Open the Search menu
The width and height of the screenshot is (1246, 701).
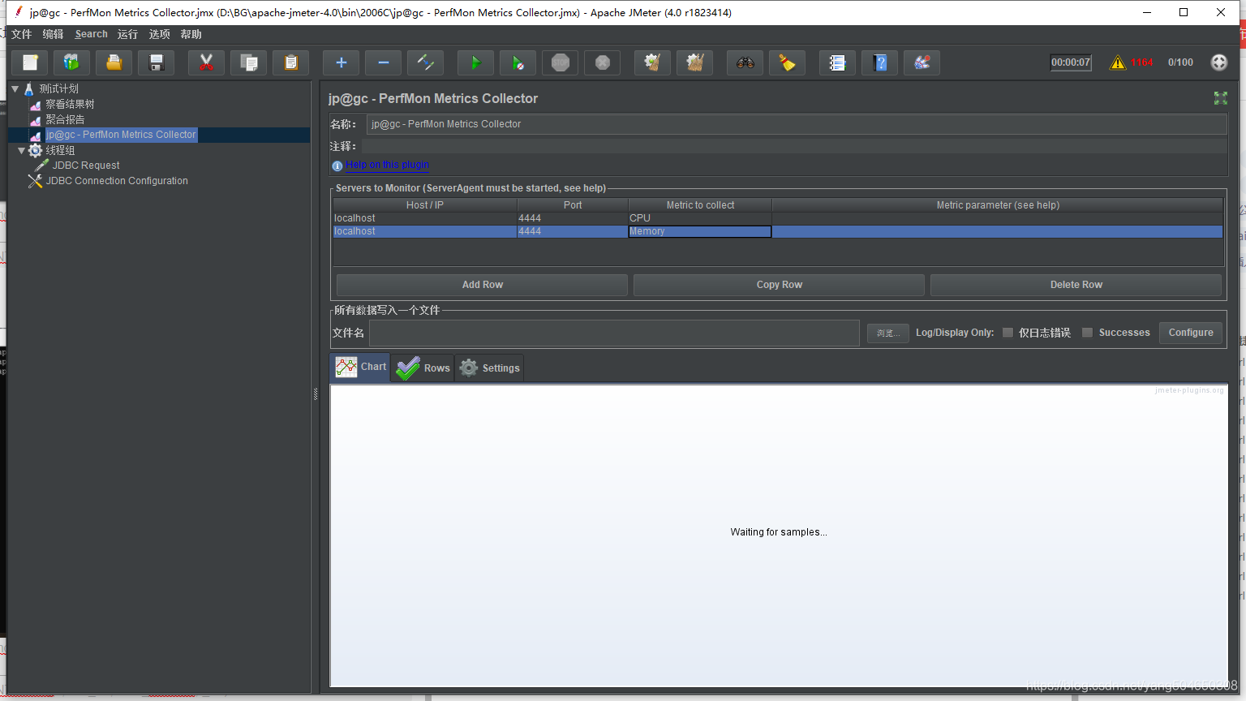(91, 34)
